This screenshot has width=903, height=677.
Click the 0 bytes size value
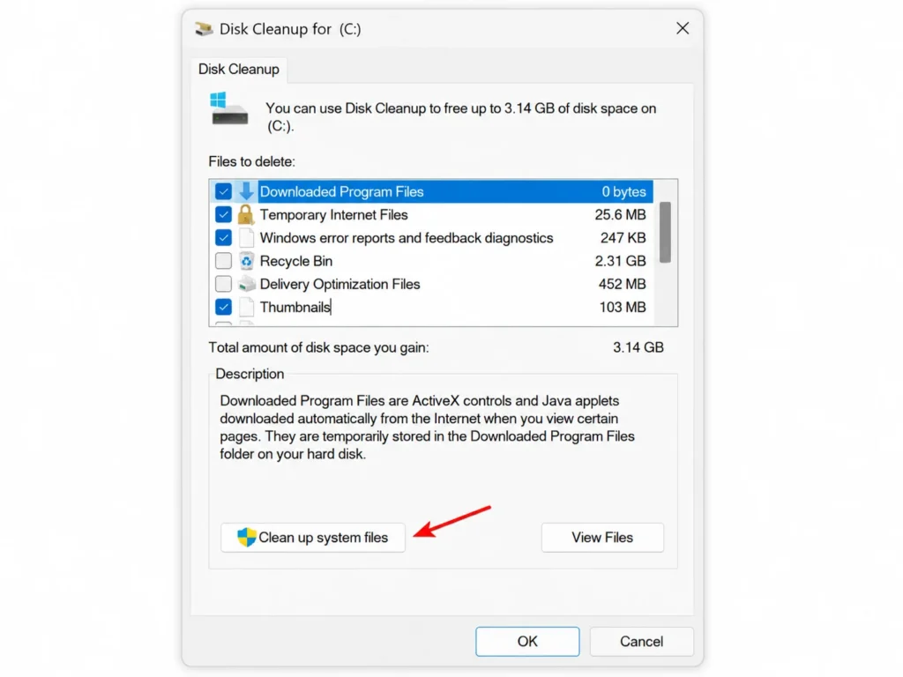623,191
